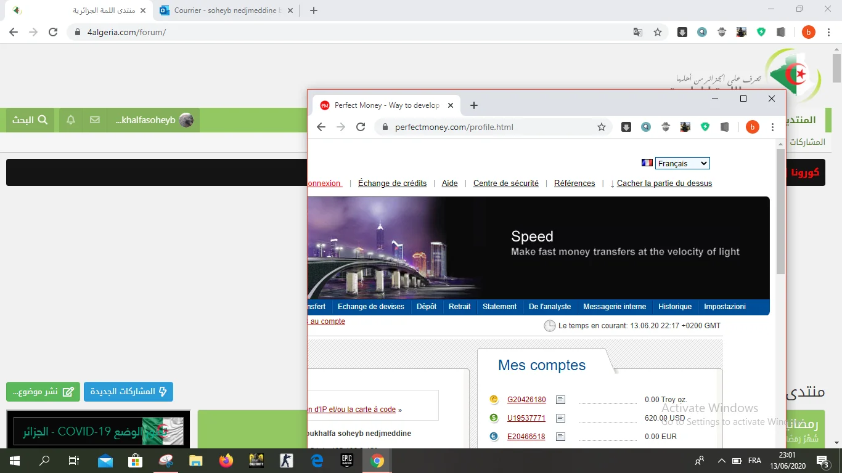Open the forum notifications bell
The height and width of the screenshot is (473, 842).
click(71, 120)
